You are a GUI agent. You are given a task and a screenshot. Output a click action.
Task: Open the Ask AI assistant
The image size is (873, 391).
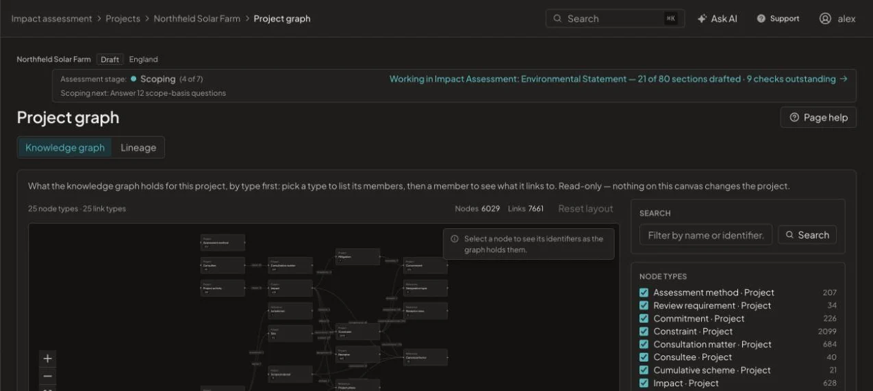pos(717,18)
